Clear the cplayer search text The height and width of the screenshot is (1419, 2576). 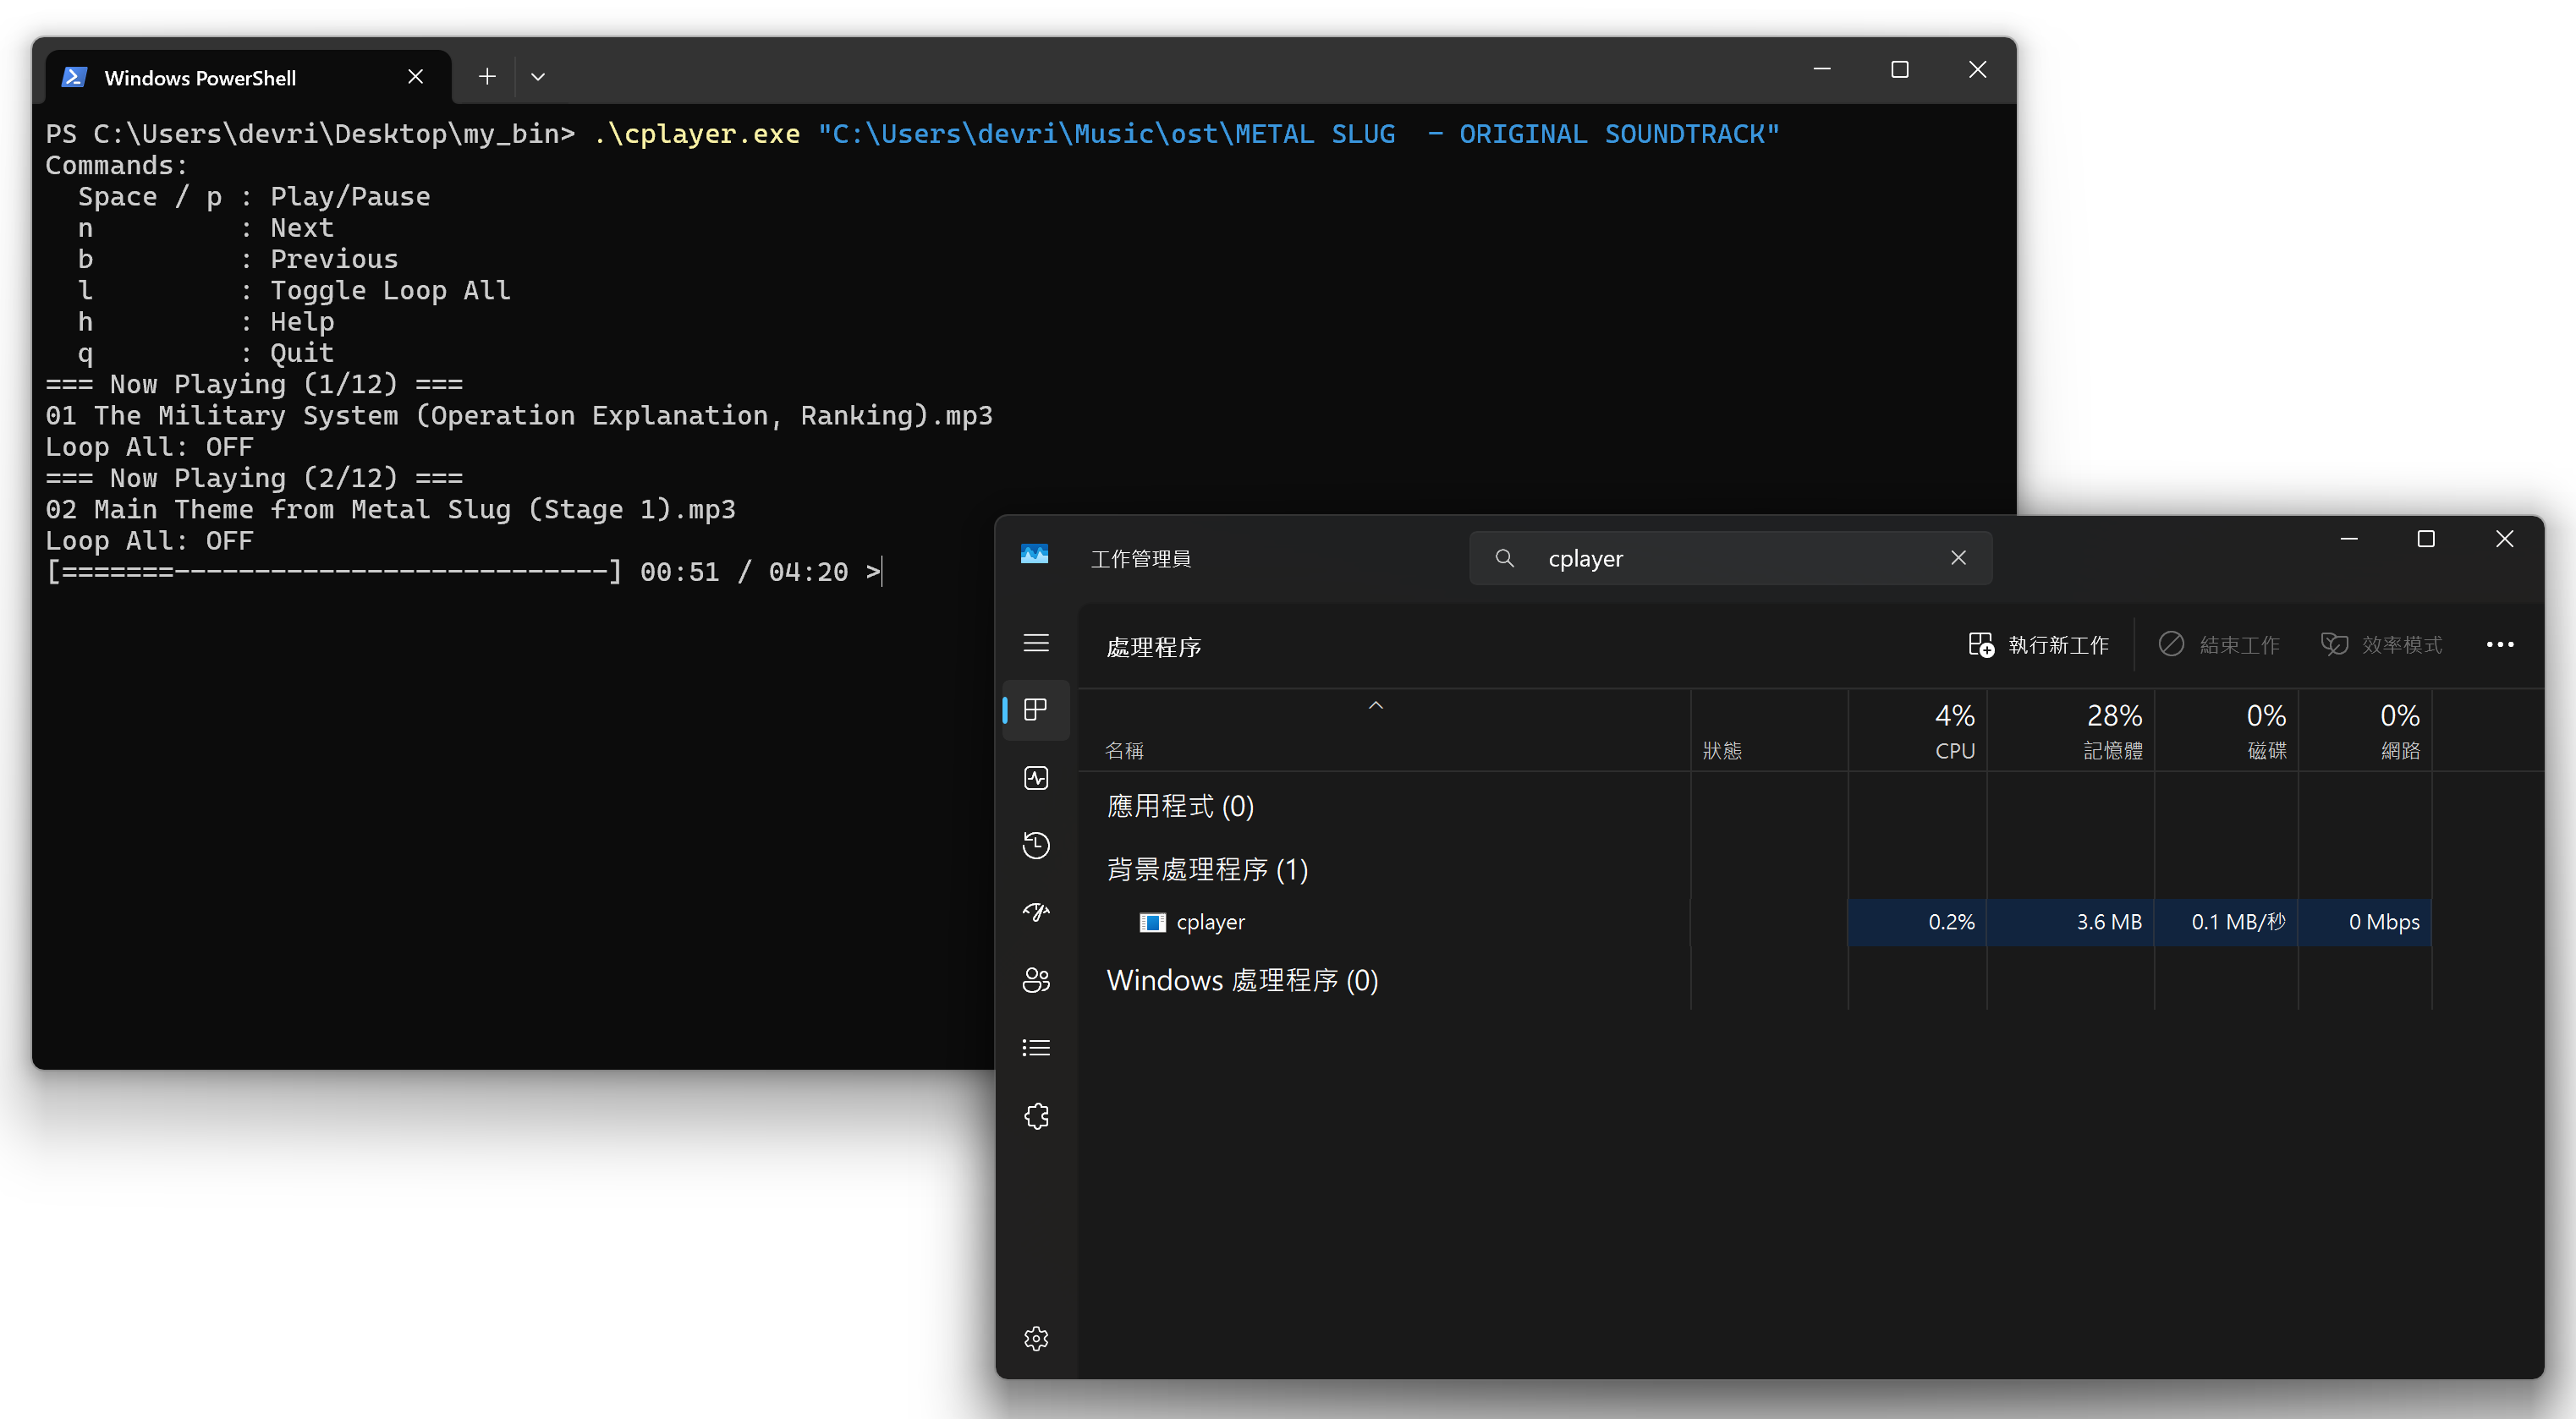(1958, 557)
